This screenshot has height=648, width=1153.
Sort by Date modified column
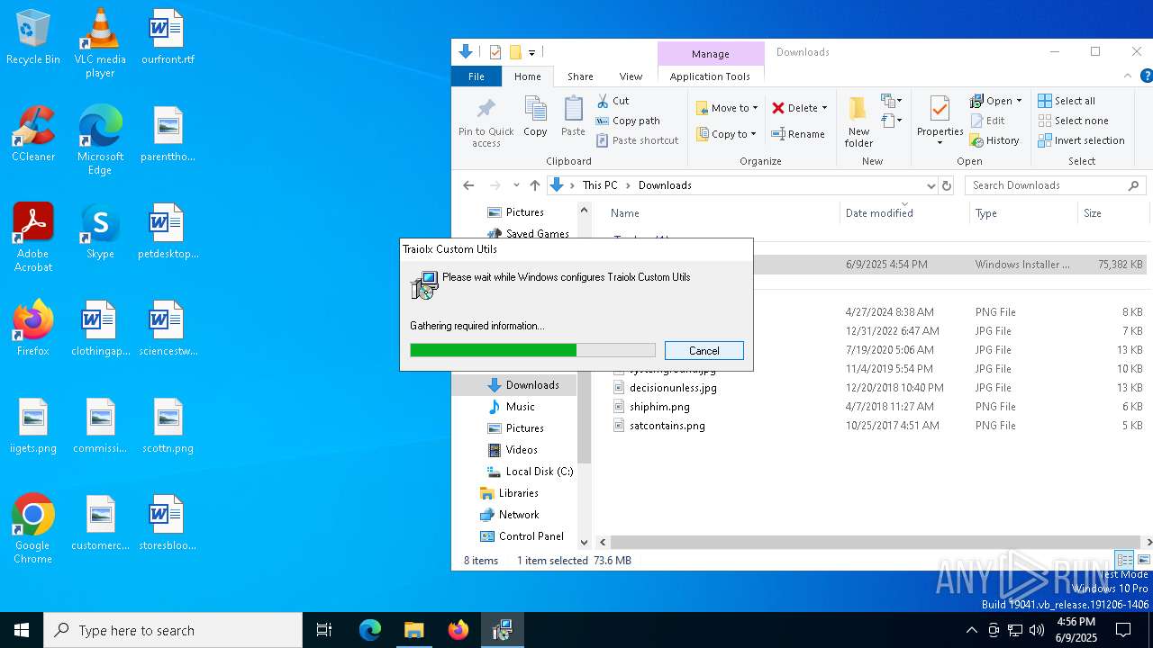tap(879, 213)
